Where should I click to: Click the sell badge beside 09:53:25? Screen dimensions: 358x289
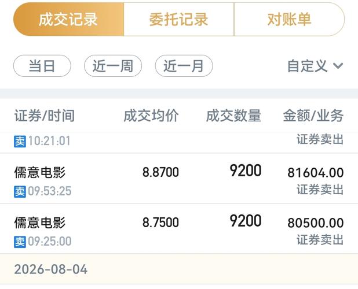[x=20, y=191]
